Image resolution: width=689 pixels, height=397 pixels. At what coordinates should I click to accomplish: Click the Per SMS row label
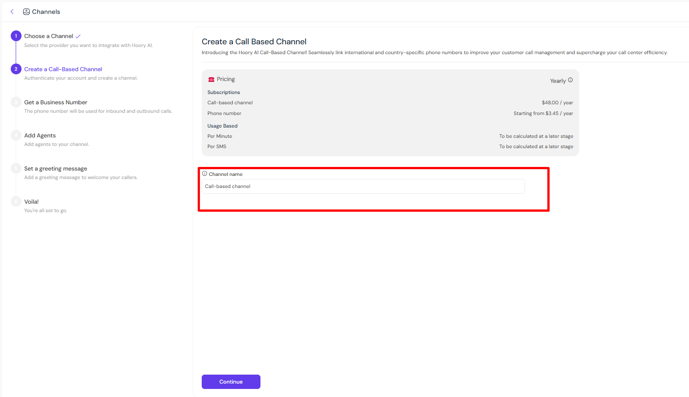pyautogui.click(x=217, y=146)
